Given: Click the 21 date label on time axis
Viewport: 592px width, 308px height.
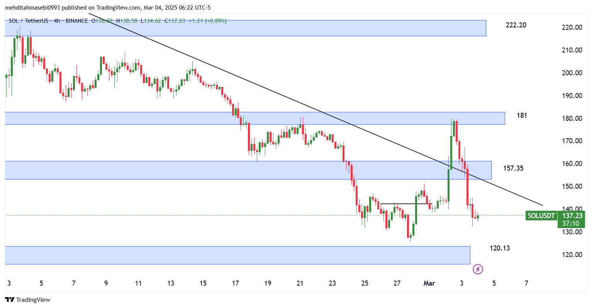Looking at the screenshot, I should [300, 283].
